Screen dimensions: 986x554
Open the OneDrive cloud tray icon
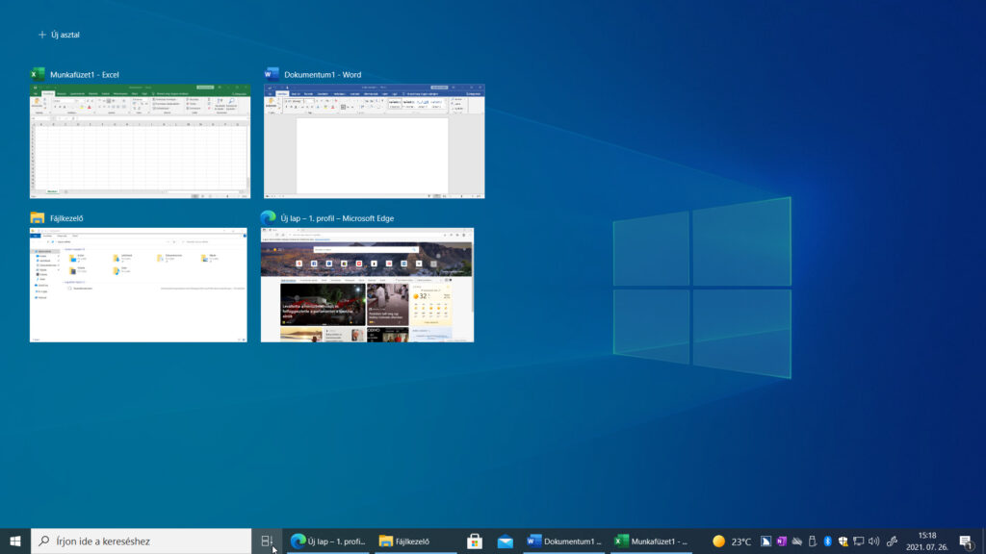[x=796, y=541]
